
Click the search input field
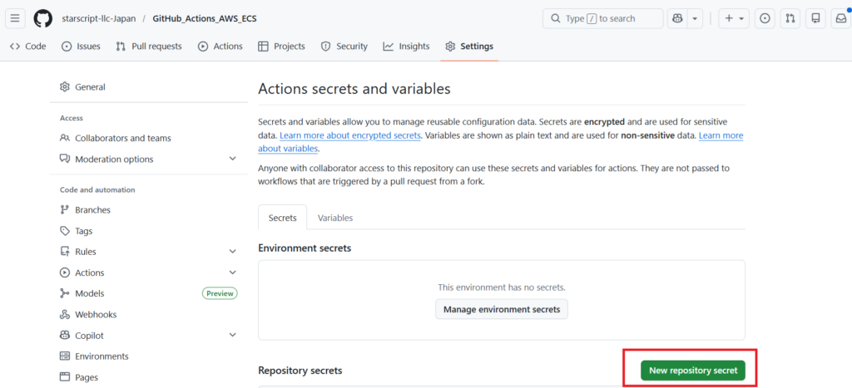[x=602, y=18]
